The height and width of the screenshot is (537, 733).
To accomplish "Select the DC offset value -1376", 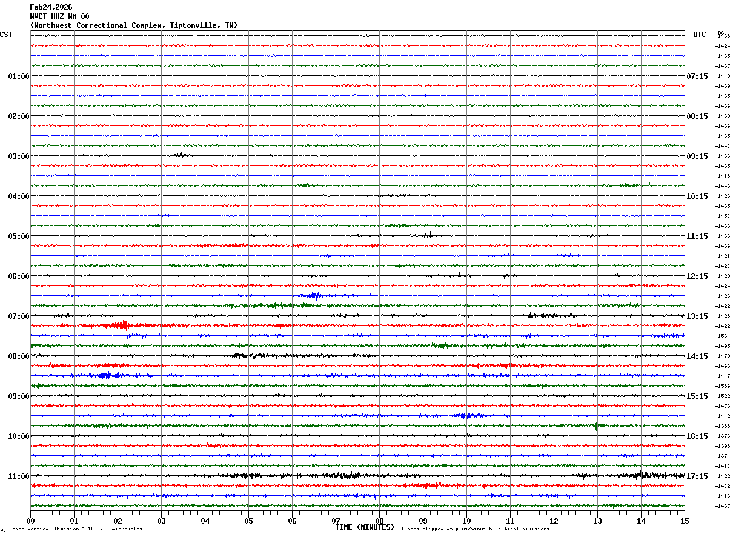I will pyautogui.click(x=722, y=436).
